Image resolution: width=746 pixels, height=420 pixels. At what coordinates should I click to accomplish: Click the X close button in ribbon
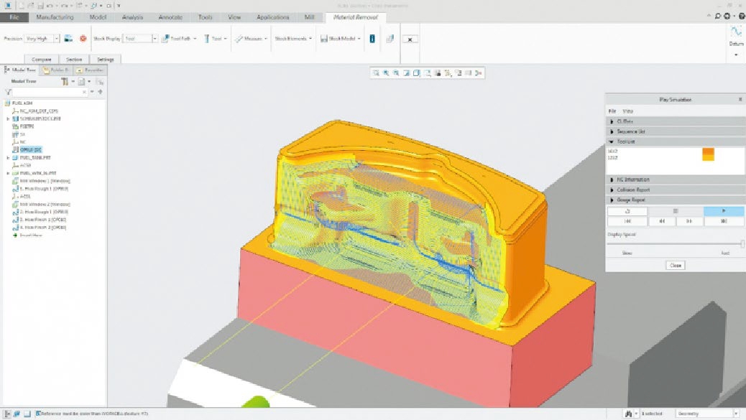[410, 39]
